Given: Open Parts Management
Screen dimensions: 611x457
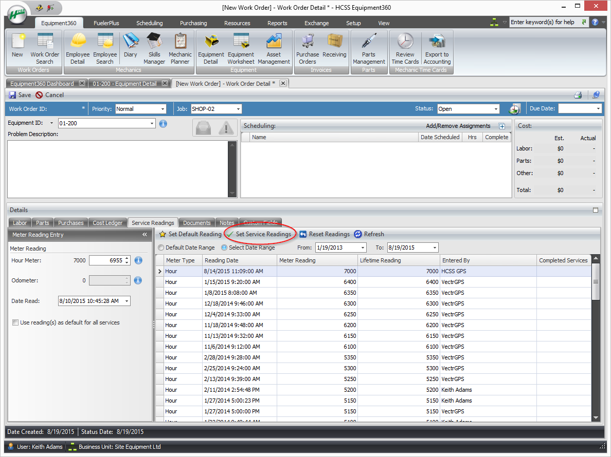Looking at the screenshot, I should click(369, 49).
